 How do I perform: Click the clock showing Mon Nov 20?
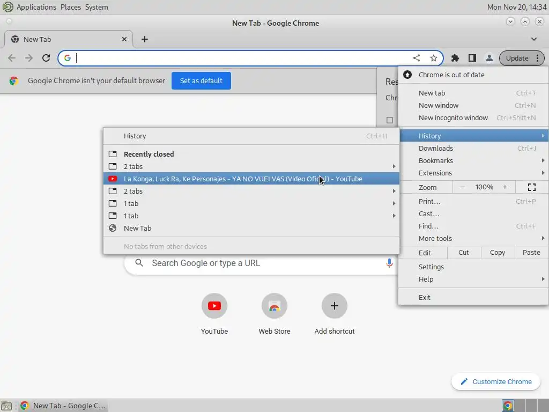tap(517, 7)
